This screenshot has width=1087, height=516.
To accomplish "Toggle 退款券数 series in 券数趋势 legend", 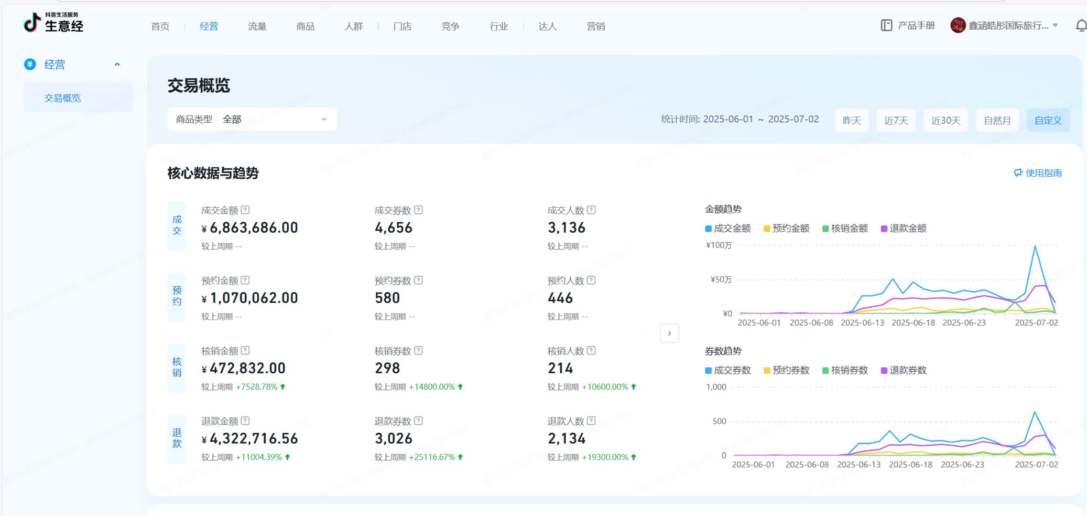I will 903,370.
